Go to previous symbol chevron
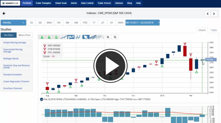 click(x=207, y=14)
